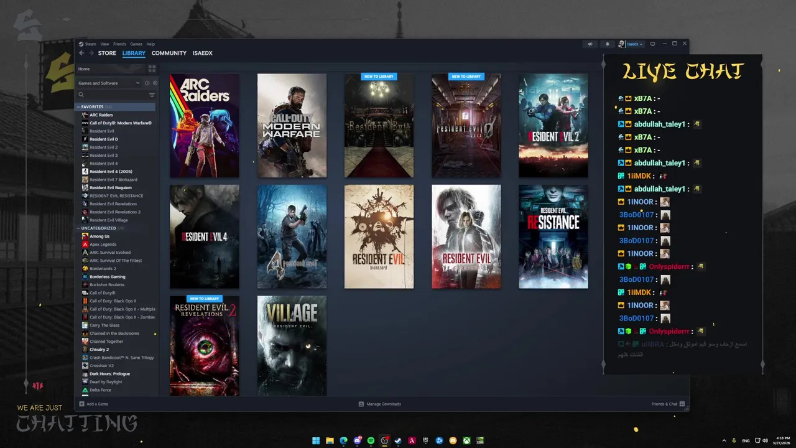Open Spotify from the taskbar

click(371, 441)
